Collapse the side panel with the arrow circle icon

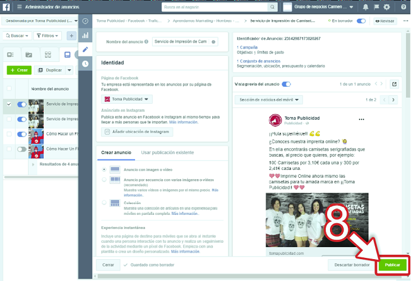click(85, 21)
